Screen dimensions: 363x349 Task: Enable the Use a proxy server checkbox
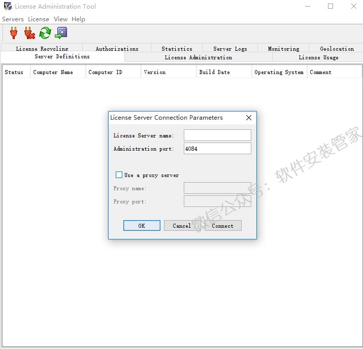coord(119,175)
